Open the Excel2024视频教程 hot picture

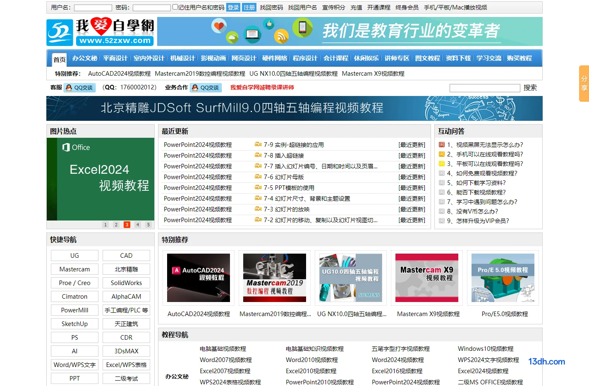coord(101,179)
